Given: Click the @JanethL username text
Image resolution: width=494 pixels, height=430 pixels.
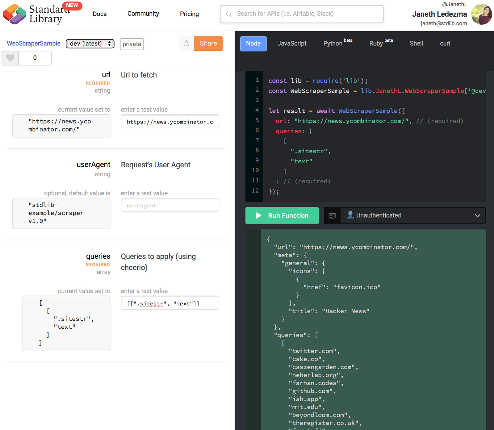Looking at the screenshot, I should [454, 4].
